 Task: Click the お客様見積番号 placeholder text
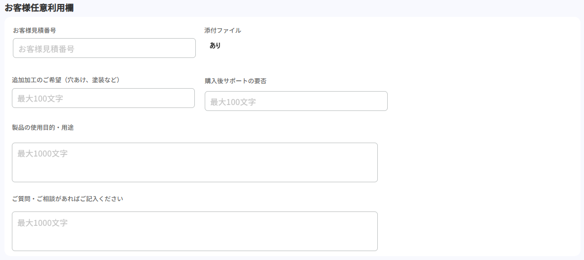(x=46, y=49)
